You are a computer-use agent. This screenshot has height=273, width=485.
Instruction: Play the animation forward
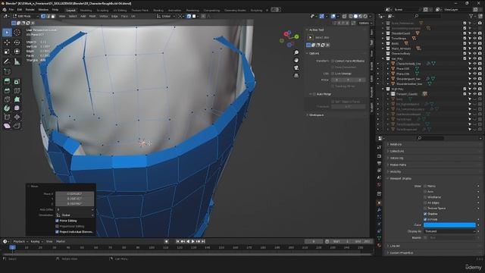[x=193, y=241]
